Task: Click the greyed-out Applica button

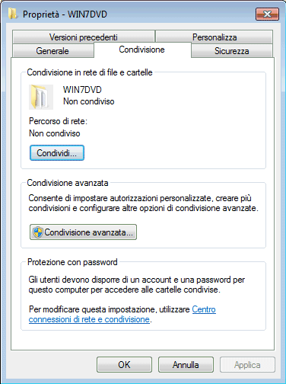Action: click(247, 365)
